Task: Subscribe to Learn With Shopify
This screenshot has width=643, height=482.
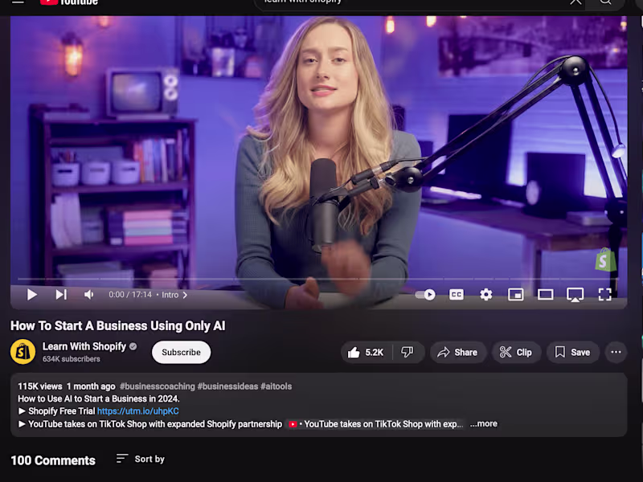Action: [x=182, y=352]
